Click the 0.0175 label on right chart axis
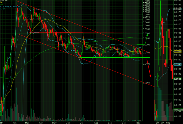 [178, 16]
